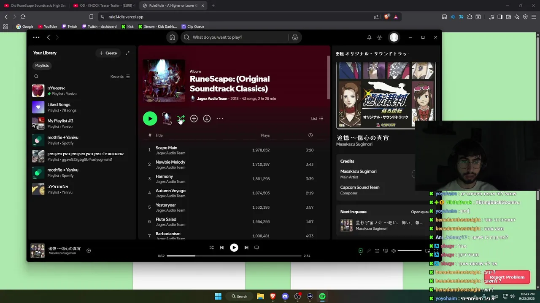
Task: Click the Create button in library
Action: [108, 53]
